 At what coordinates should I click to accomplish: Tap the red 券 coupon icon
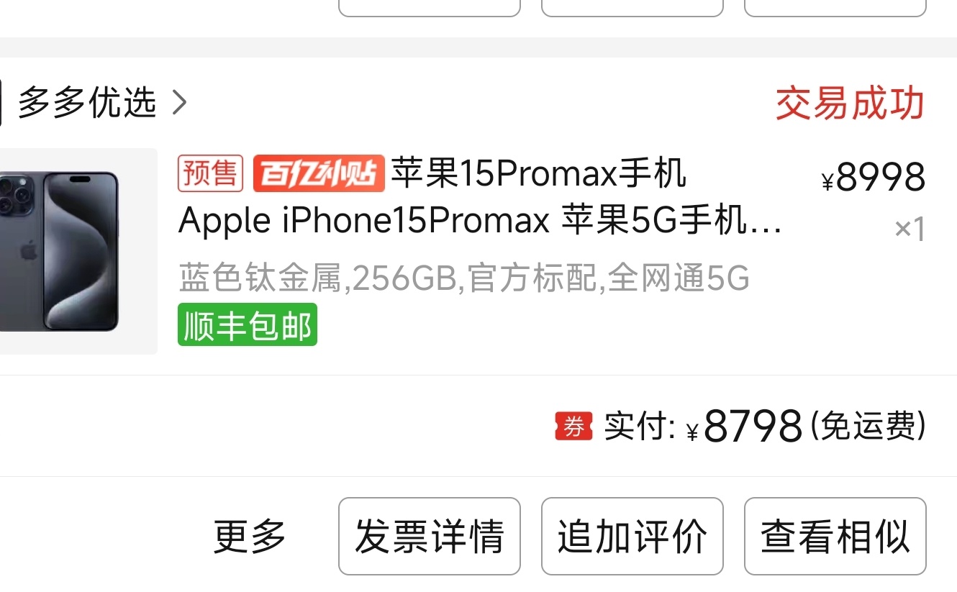tap(573, 427)
